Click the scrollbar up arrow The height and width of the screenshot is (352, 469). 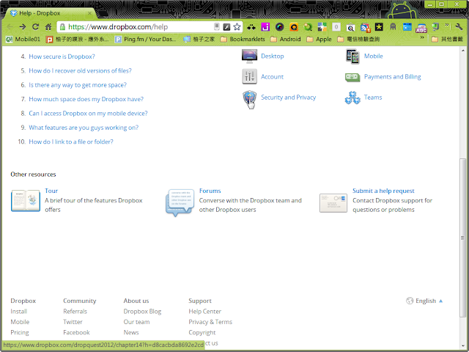[x=462, y=50]
